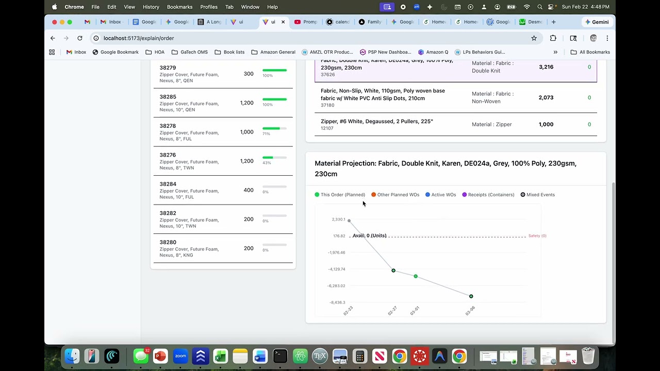Select work order 38279 row
660x371 pixels.
223,74
